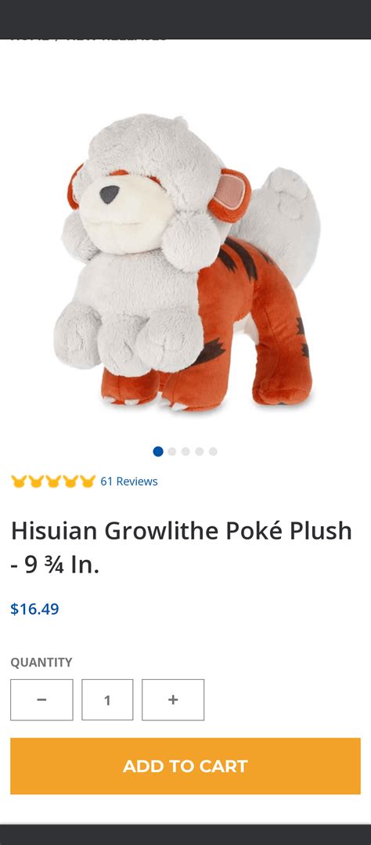Go to the fifth carousel dot
Image resolution: width=371 pixels, height=845 pixels.
213,452
